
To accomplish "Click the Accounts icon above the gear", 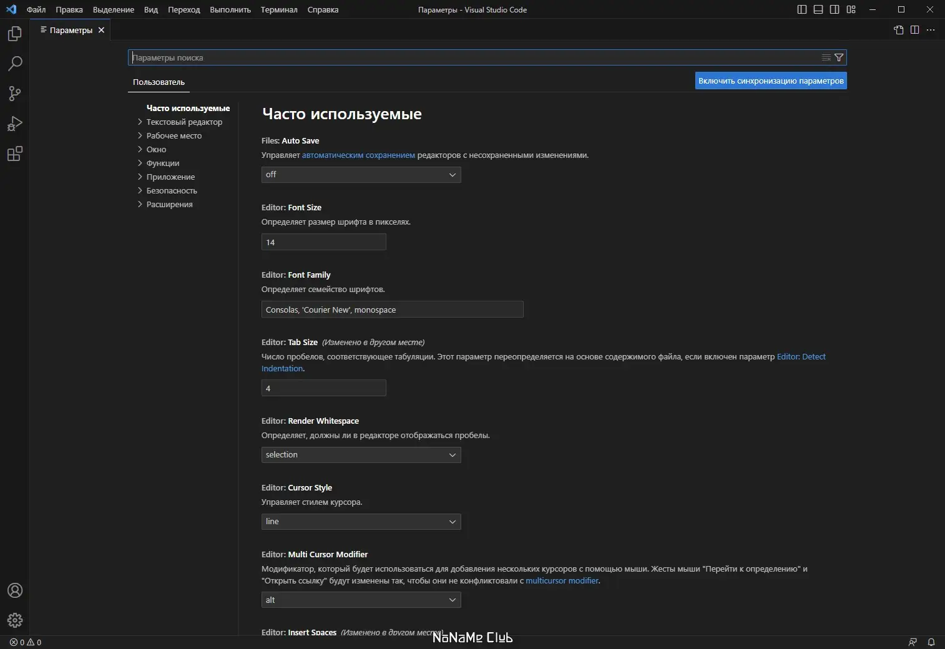I will 14,590.
